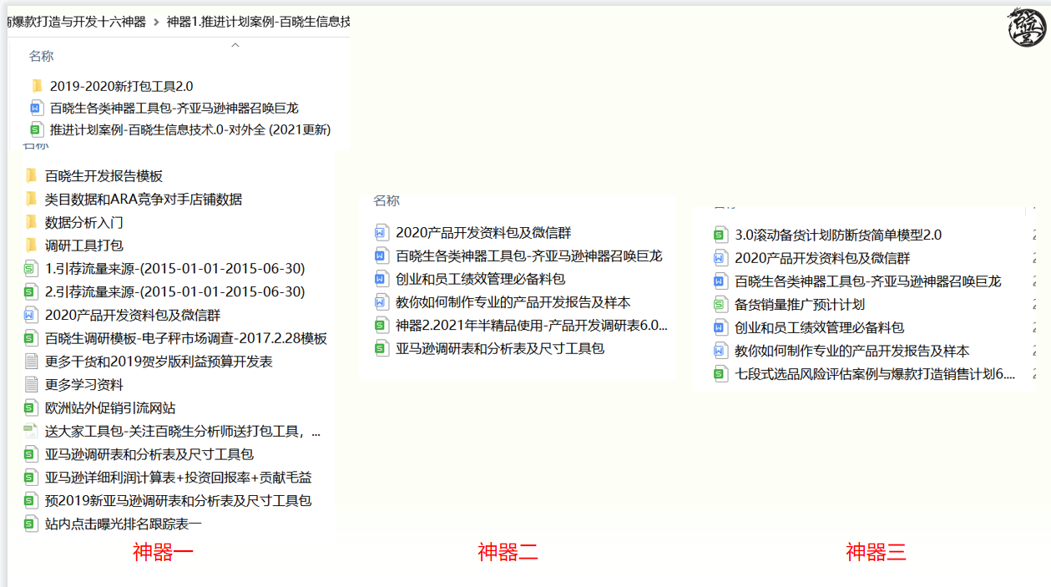The height and width of the screenshot is (587, 1051).
Task: Open 神器2.2021年半精品使用-产品开发调研表6.0 file
Action: [x=531, y=326]
